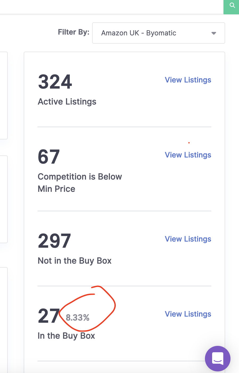Click the Active Listings label

pyautogui.click(x=67, y=102)
